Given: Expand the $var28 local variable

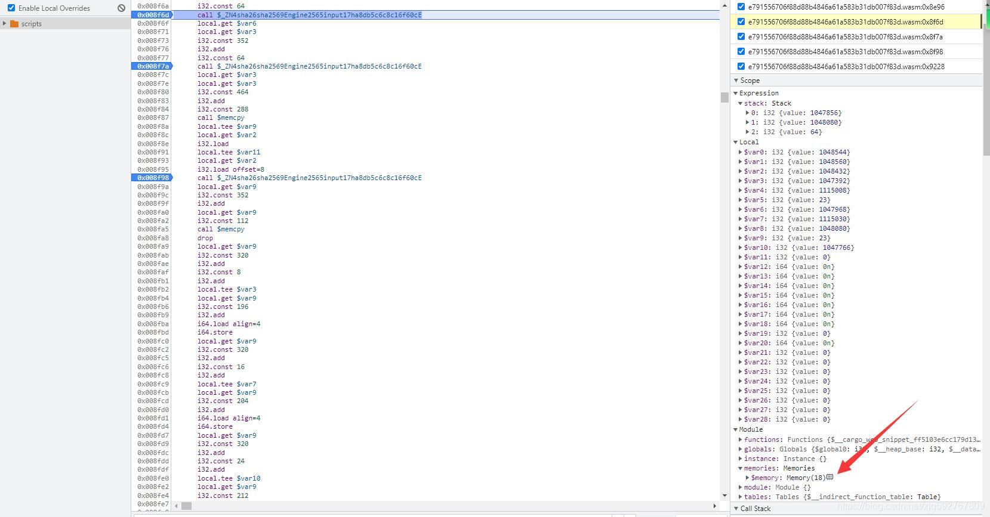Looking at the screenshot, I should point(741,419).
